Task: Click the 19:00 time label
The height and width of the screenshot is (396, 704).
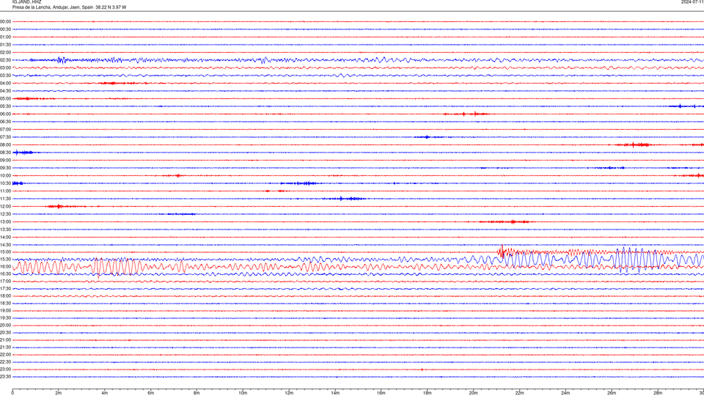Action: click(x=5, y=311)
